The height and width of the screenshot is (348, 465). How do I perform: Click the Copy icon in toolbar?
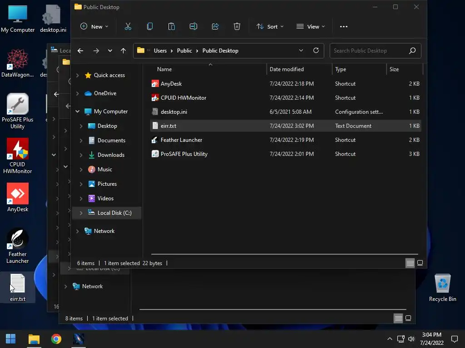[x=150, y=27]
